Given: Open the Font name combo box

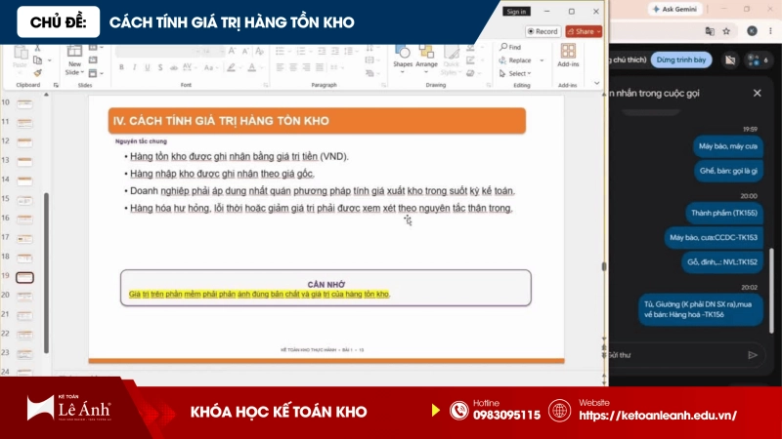Looking at the screenshot, I should (x=157, y=52).
